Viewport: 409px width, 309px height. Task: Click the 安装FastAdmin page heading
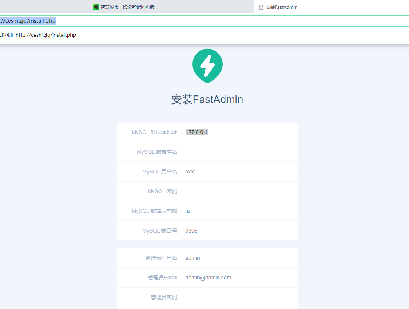coord(207,100)
